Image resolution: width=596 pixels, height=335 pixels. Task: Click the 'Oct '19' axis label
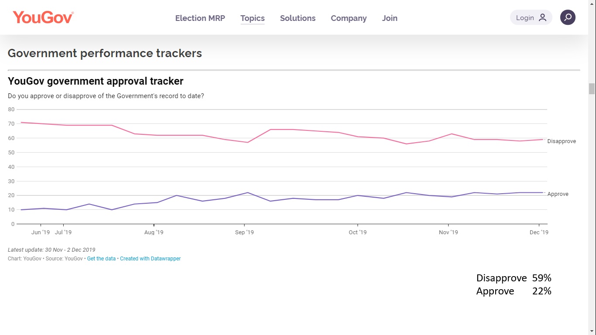point(358,232)
